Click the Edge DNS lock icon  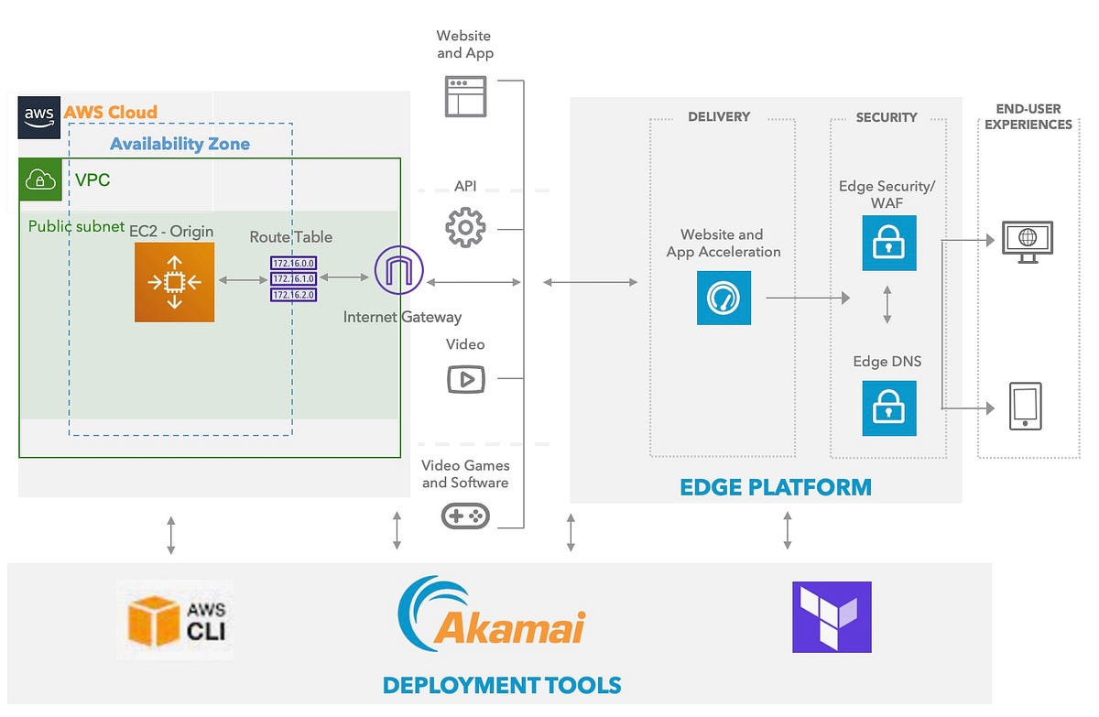click(887, 407)
